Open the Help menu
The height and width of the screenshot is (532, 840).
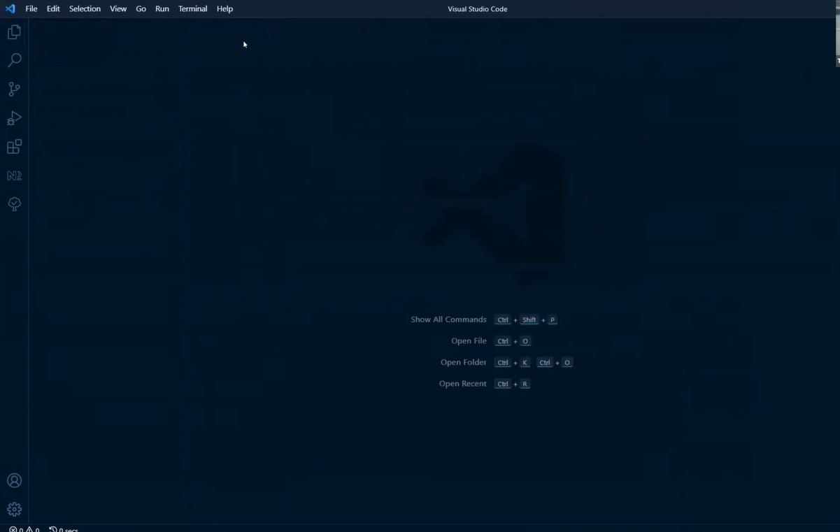click(225, 9)
